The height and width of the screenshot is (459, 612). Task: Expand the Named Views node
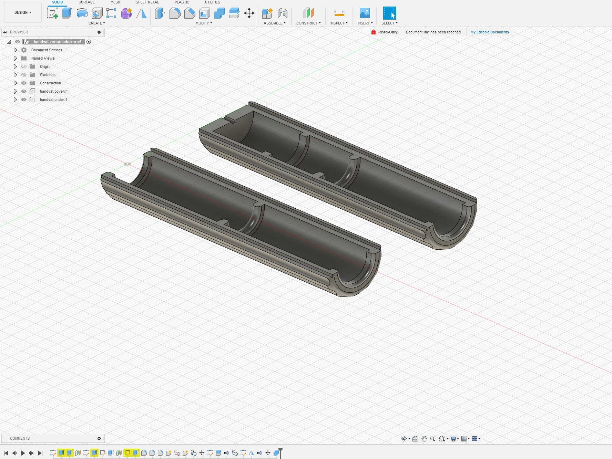[15, 58]
